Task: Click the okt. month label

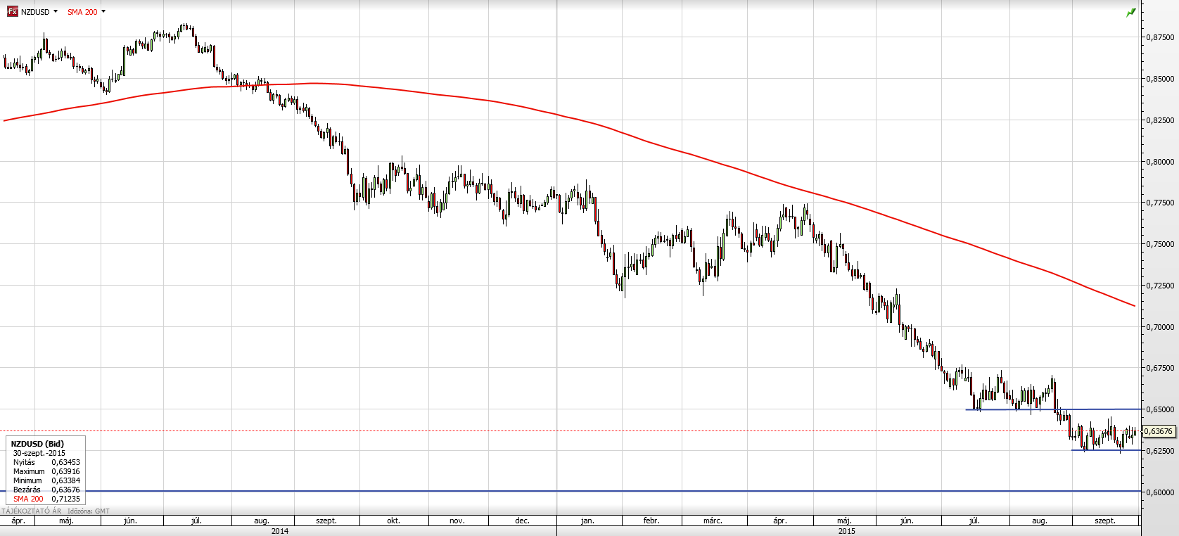Action: click(393, 521)
